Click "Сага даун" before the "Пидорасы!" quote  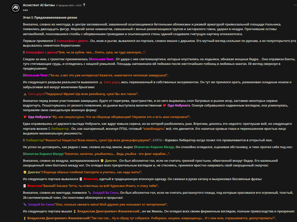click(36, 94)
